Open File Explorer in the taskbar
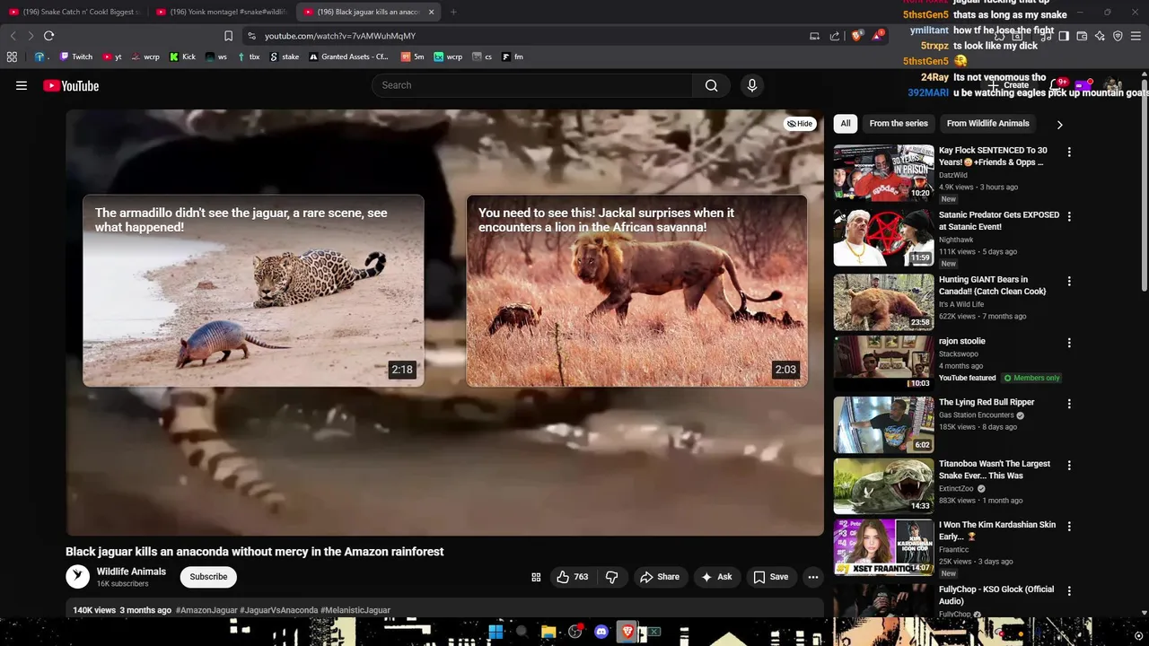 coord(548,632)
